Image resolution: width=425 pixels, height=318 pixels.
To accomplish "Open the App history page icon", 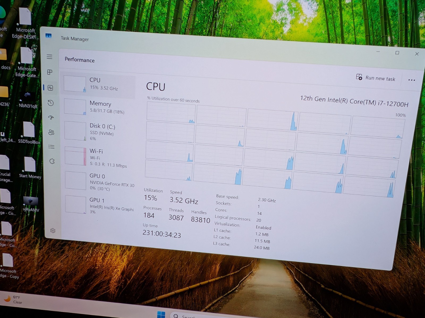I will [50, 103].
